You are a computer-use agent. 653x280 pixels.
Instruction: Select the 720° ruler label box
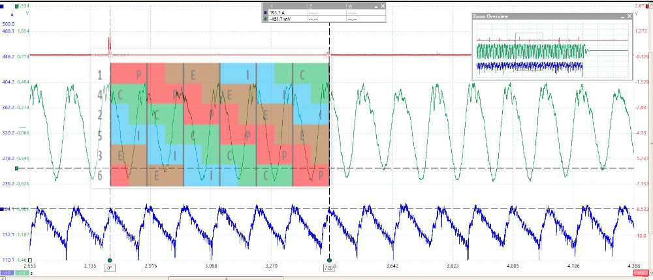pyautogui.click(x=329, y=268)
